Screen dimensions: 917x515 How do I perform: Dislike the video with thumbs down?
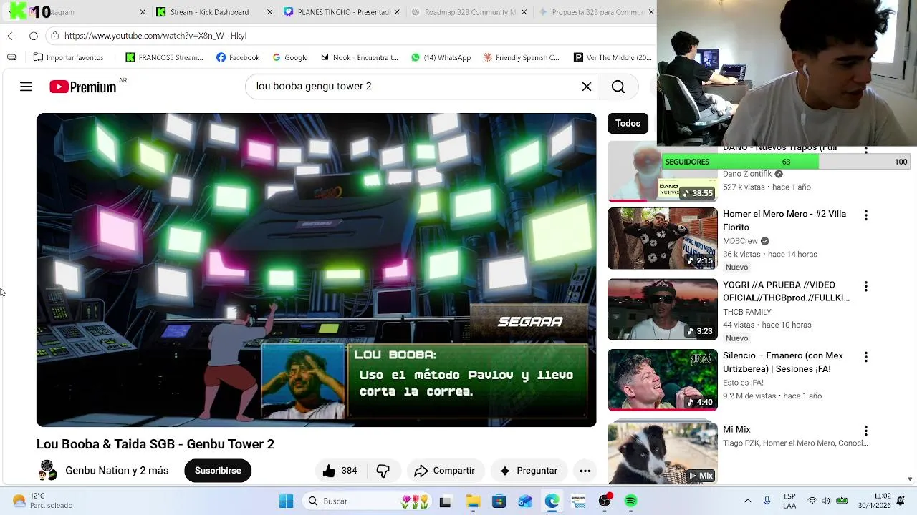coord(383,471)
